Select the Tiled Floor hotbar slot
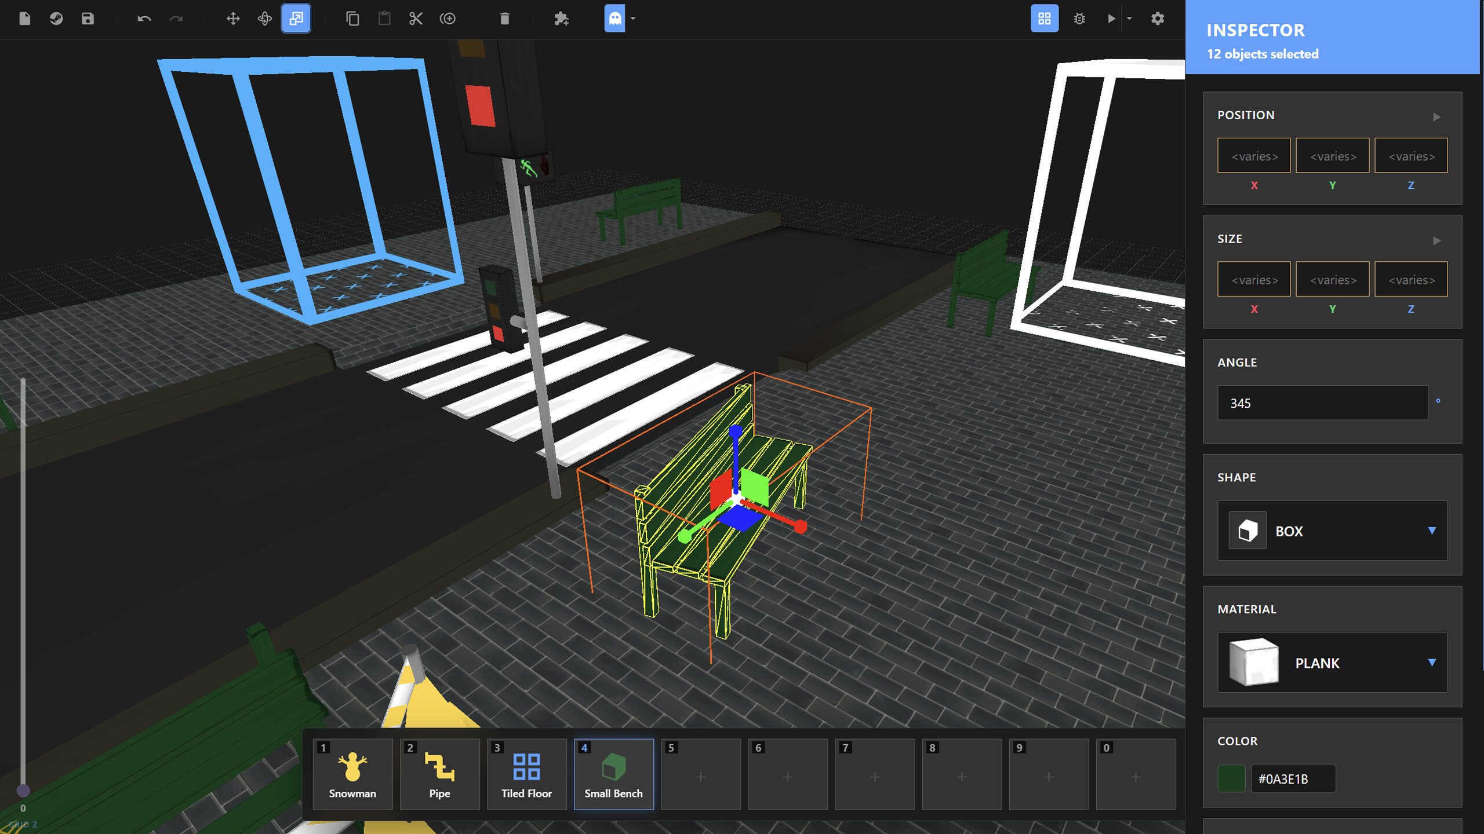The width and height of the screenshot is (1484, 834). [x=526, y=774]
